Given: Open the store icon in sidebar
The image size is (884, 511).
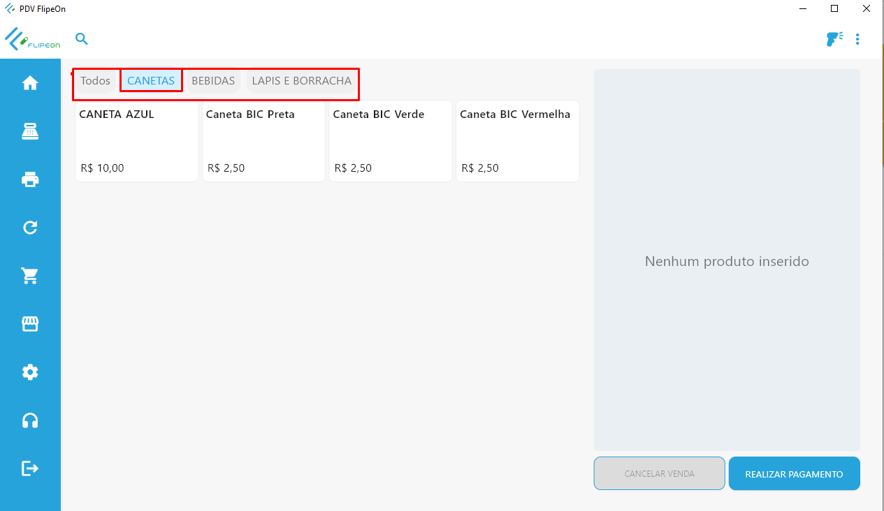Looking at the screenshot, I should coord(30,324).
